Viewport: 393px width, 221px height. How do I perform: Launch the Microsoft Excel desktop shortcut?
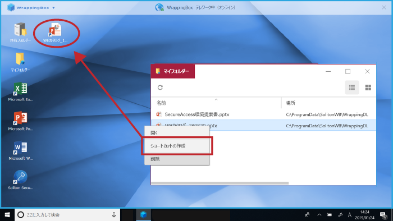(20, 91)
